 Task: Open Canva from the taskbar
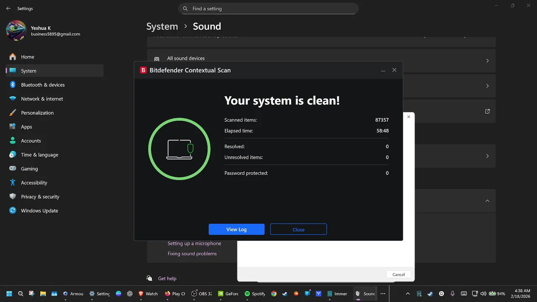(118, 294)
